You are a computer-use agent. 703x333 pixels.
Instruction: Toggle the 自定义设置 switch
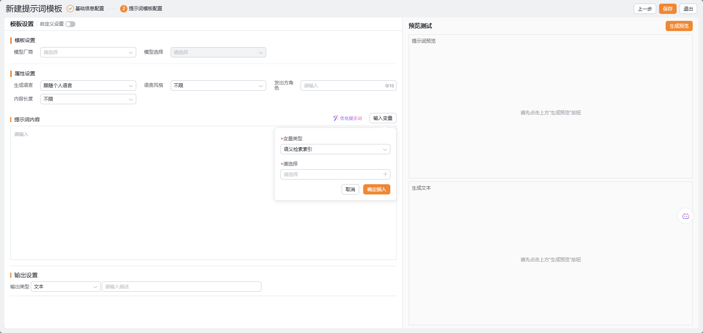coord(70,24)
